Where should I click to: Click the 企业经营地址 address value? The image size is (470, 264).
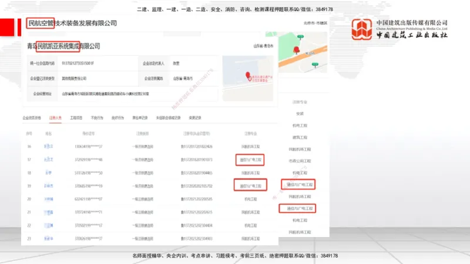pyautogui.click(x=105, y=94)
